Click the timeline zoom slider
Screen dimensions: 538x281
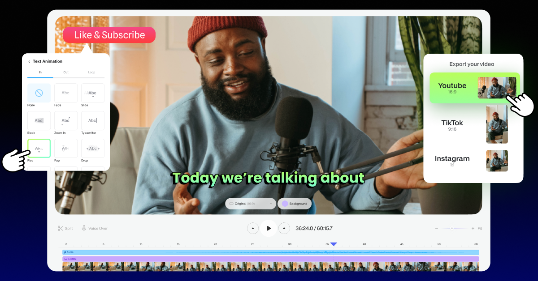click(x=454, y=228)
